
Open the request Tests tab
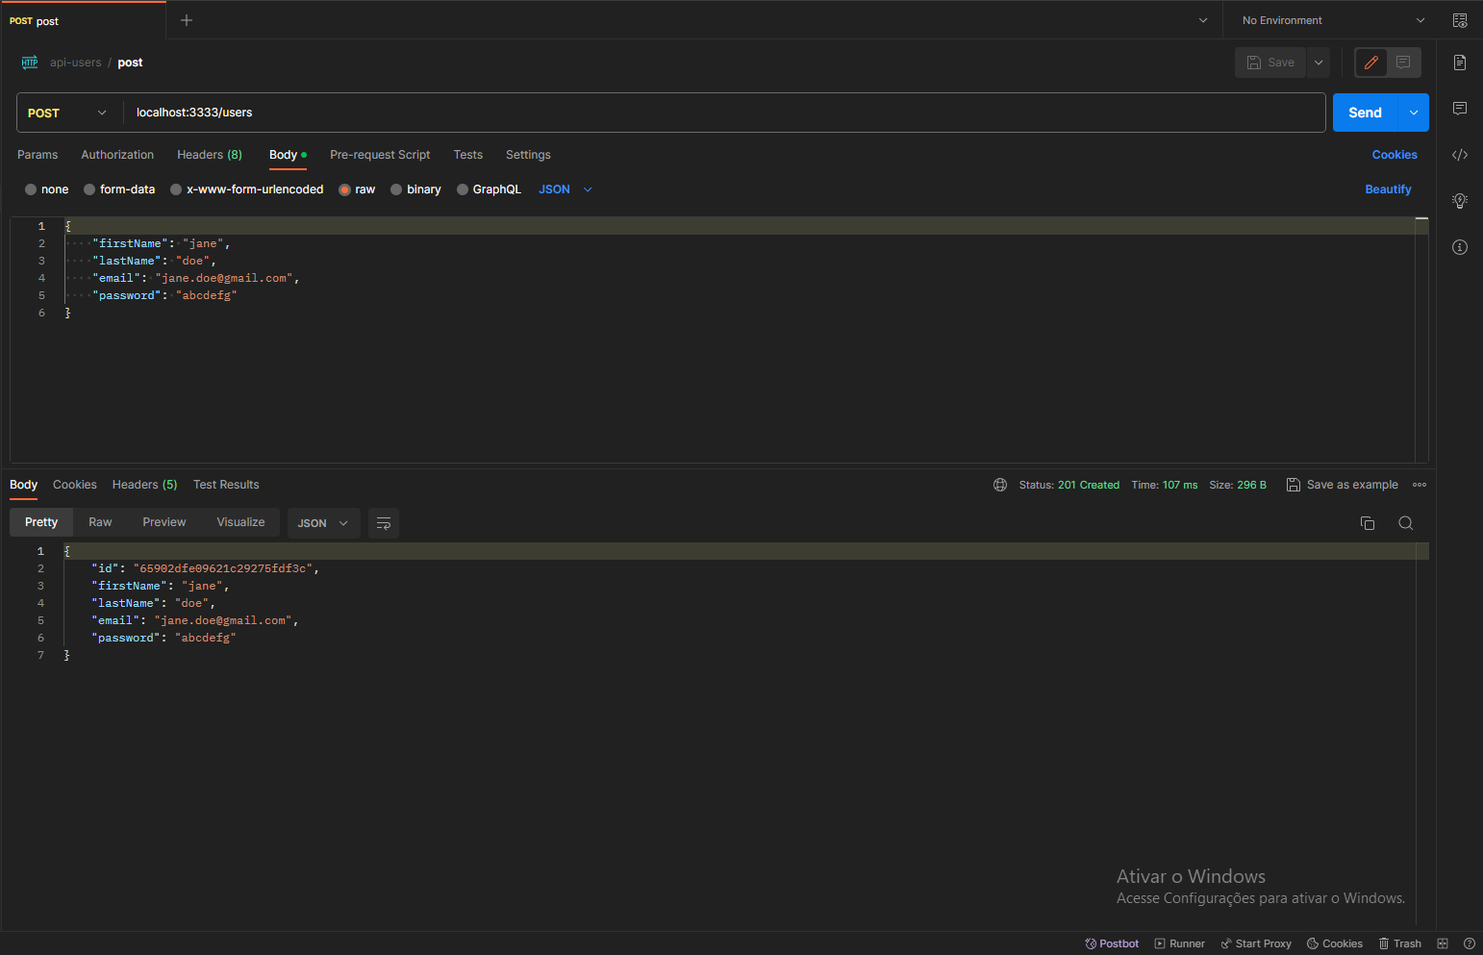(468, 155)
